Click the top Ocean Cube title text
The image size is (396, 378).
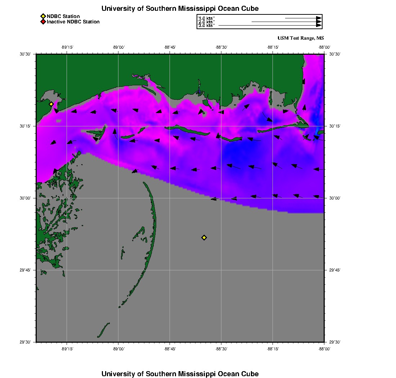pyautogui.click(x=180, y=8)
